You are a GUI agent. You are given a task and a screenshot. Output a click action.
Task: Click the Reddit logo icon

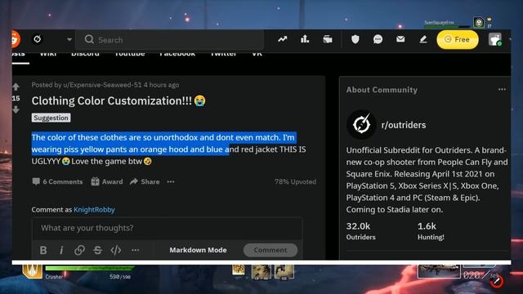coord(16,39)
